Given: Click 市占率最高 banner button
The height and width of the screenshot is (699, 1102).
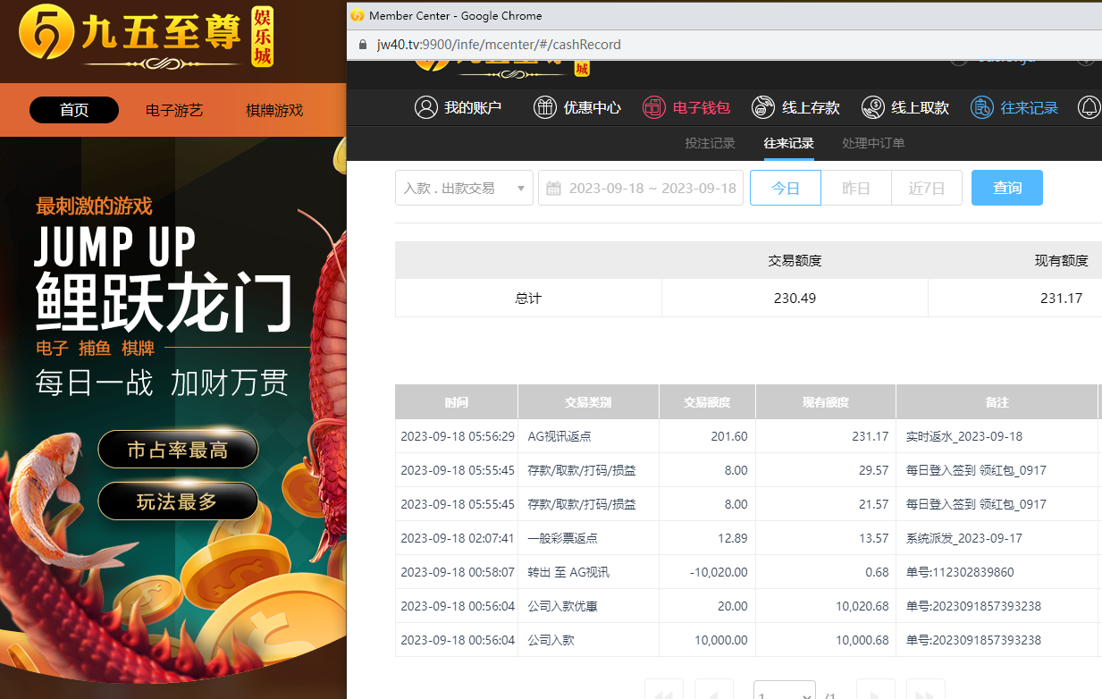Looking at the screenshot, I should point(178,450).
